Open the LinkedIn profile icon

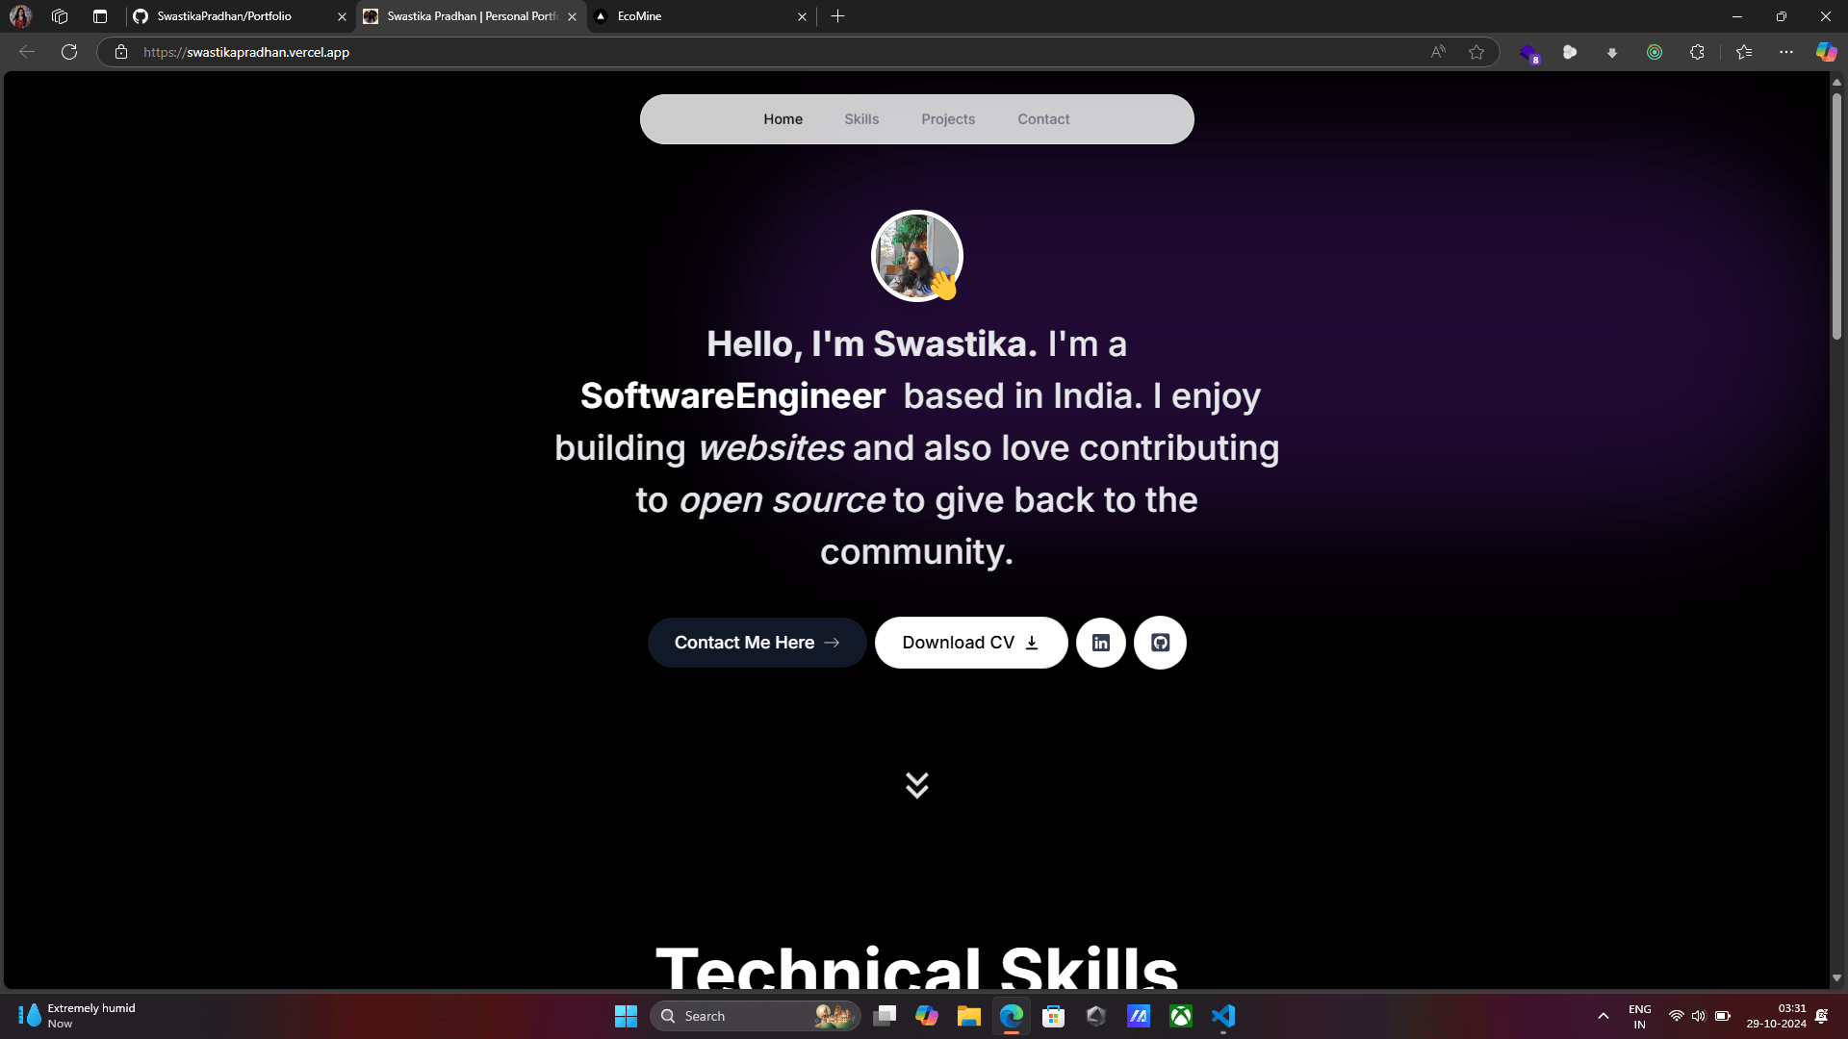click(x=1100, y=643)
